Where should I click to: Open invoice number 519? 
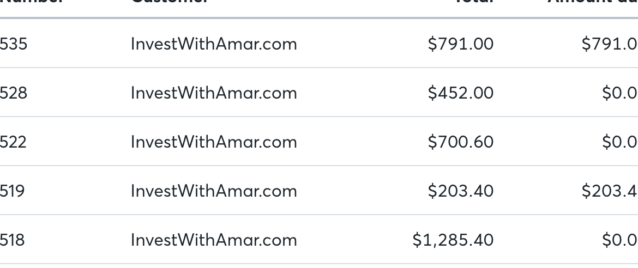coord(12,191)
